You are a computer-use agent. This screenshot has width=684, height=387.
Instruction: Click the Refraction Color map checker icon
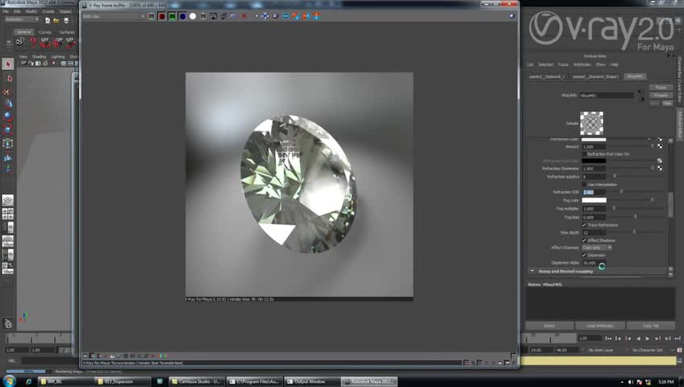pyautogui.click(x=660, y=139)
